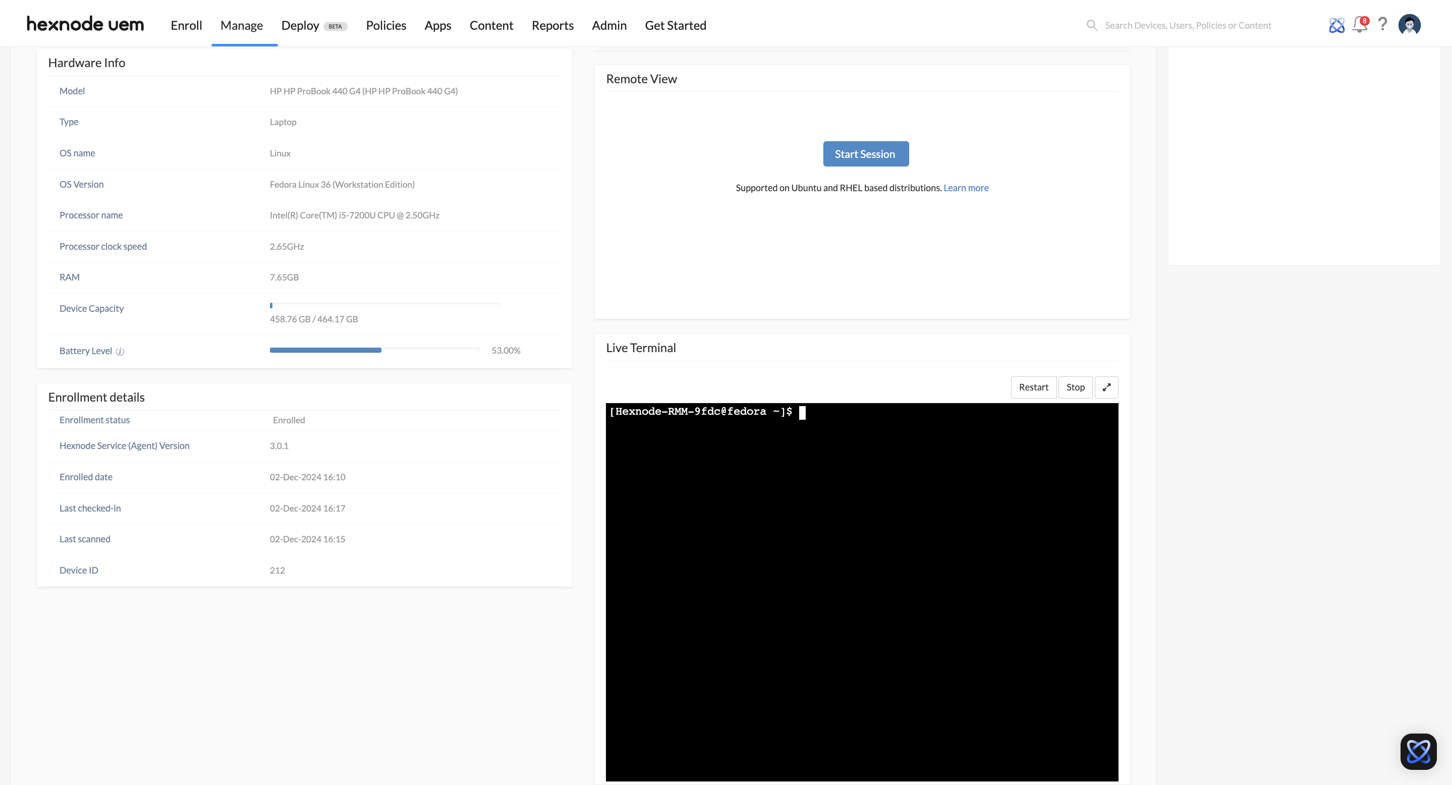Click the Hexnode Service (Agent) Version label
This screenshot has width=1452, height=785.
click(x=124, y=446)
